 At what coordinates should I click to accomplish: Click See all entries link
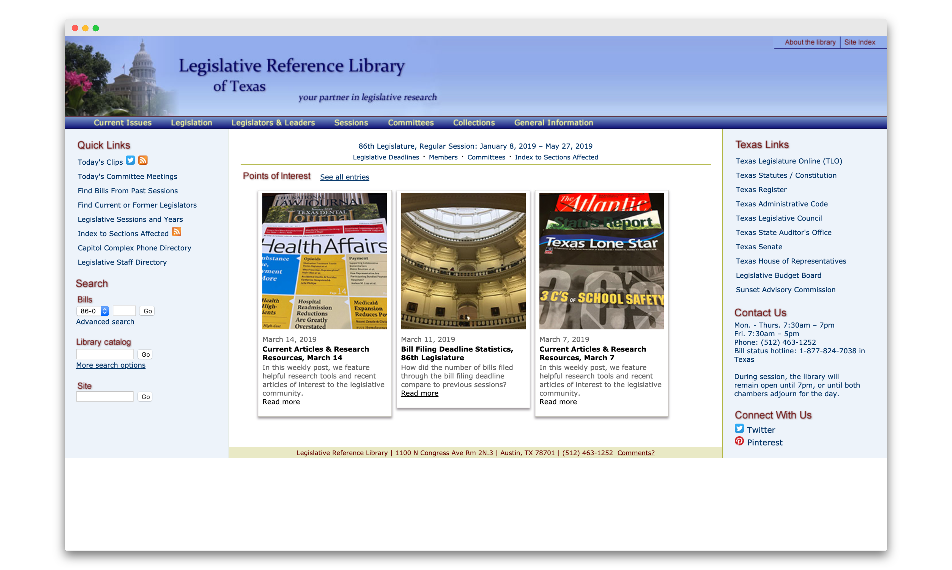(x=344, y=177)
